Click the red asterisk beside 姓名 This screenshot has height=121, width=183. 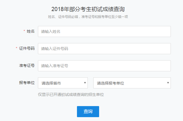tap(24, 31)
